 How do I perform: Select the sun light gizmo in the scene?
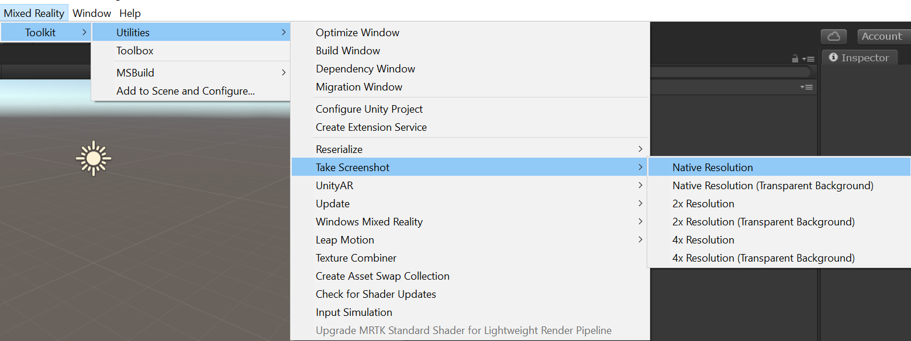pyautogui.click(x=94, y=158)
